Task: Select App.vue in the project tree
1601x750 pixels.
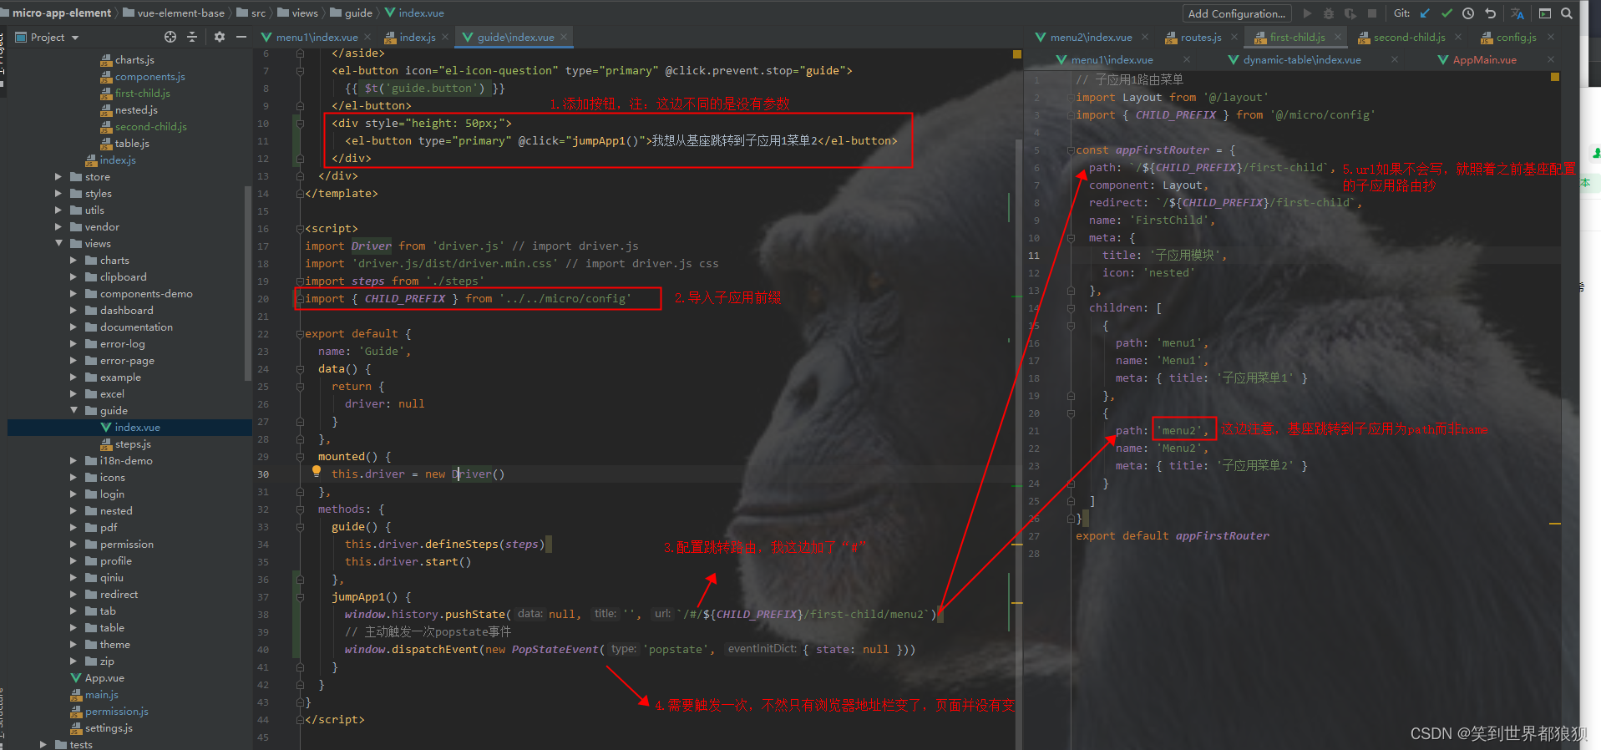Action: [104, 678]
